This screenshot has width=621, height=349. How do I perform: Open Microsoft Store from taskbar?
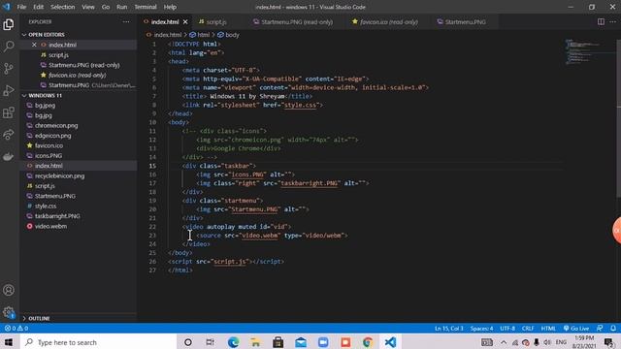(x=278, y=342)
